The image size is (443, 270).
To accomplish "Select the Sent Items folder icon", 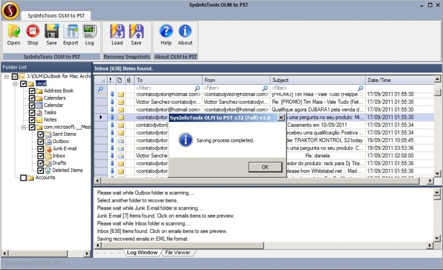I will tap(48, 134).
